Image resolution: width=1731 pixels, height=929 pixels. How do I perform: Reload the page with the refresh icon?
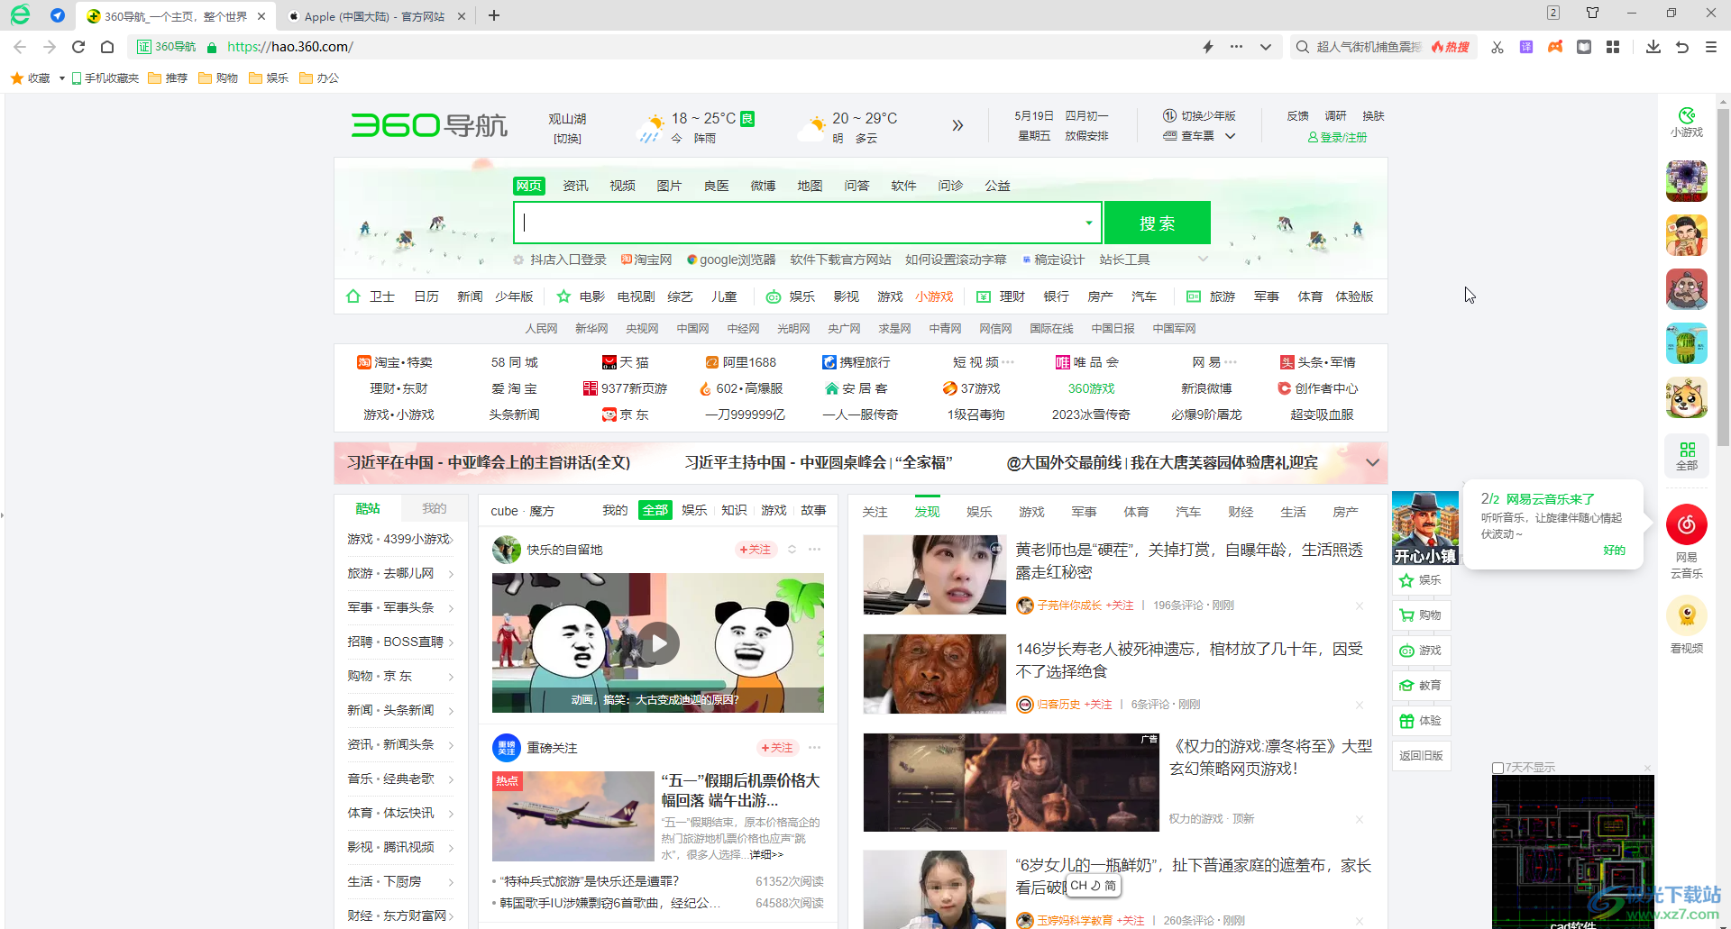coord(78,47)
